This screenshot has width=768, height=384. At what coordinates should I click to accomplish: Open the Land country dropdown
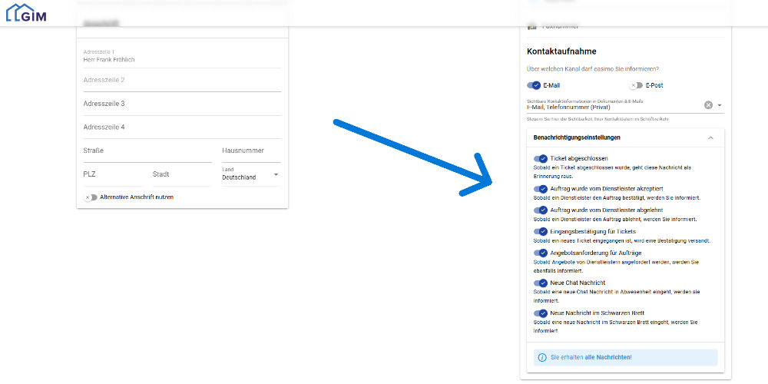coord(275,176)
